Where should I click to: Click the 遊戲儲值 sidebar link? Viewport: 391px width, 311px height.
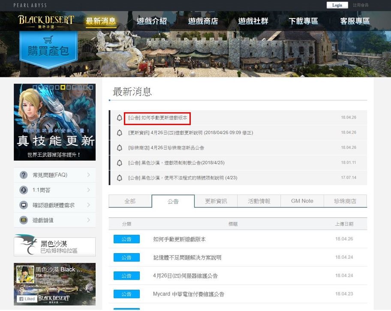tap(54, 220)
